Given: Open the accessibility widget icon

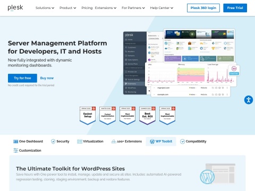Looking at the screenshot, I should pyautogui.click(x=249, y=100).
